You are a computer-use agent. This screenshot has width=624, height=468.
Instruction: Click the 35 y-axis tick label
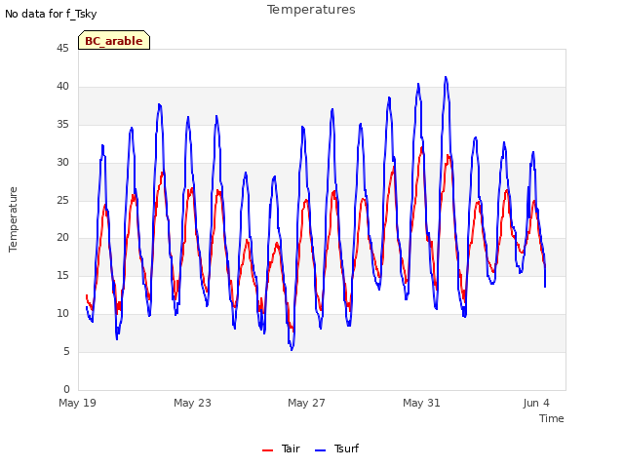pos(62,124)
